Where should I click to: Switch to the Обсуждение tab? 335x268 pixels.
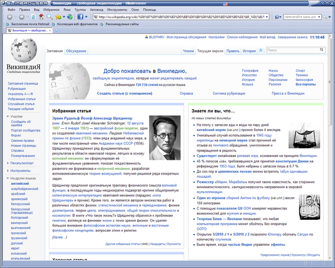pyautogui.click(x=76, y=51)
